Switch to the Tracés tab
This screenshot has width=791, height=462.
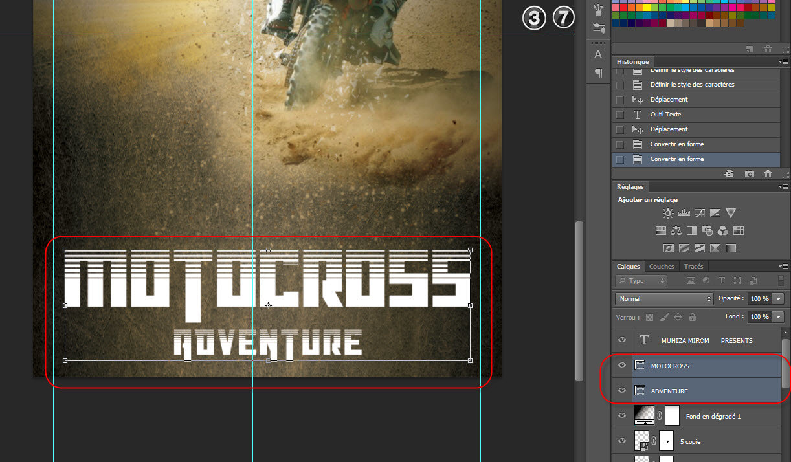693,267
